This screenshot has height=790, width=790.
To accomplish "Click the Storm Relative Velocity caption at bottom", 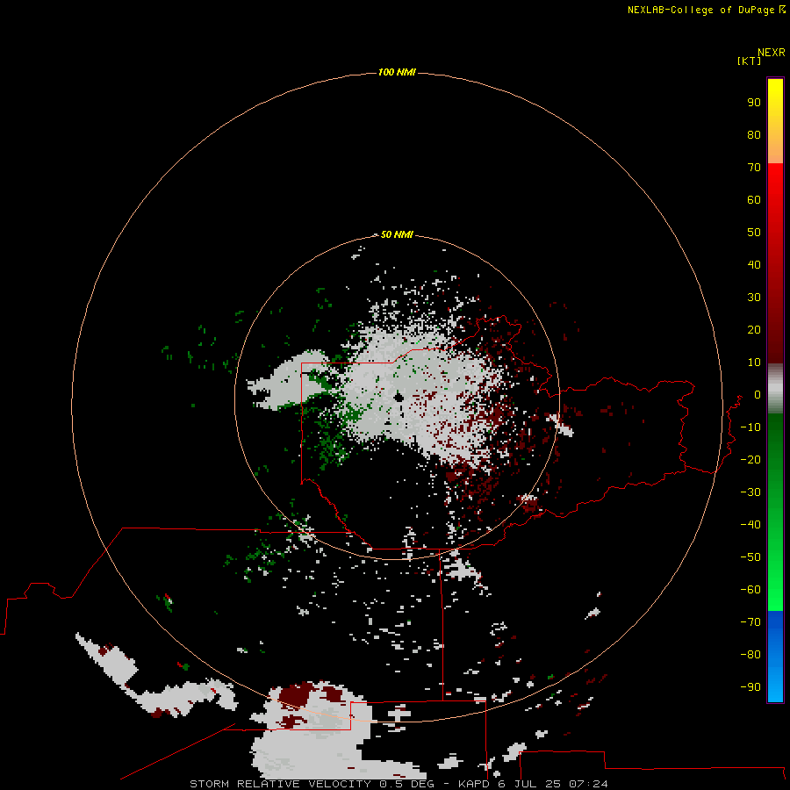I will click(x=399, y=784).
